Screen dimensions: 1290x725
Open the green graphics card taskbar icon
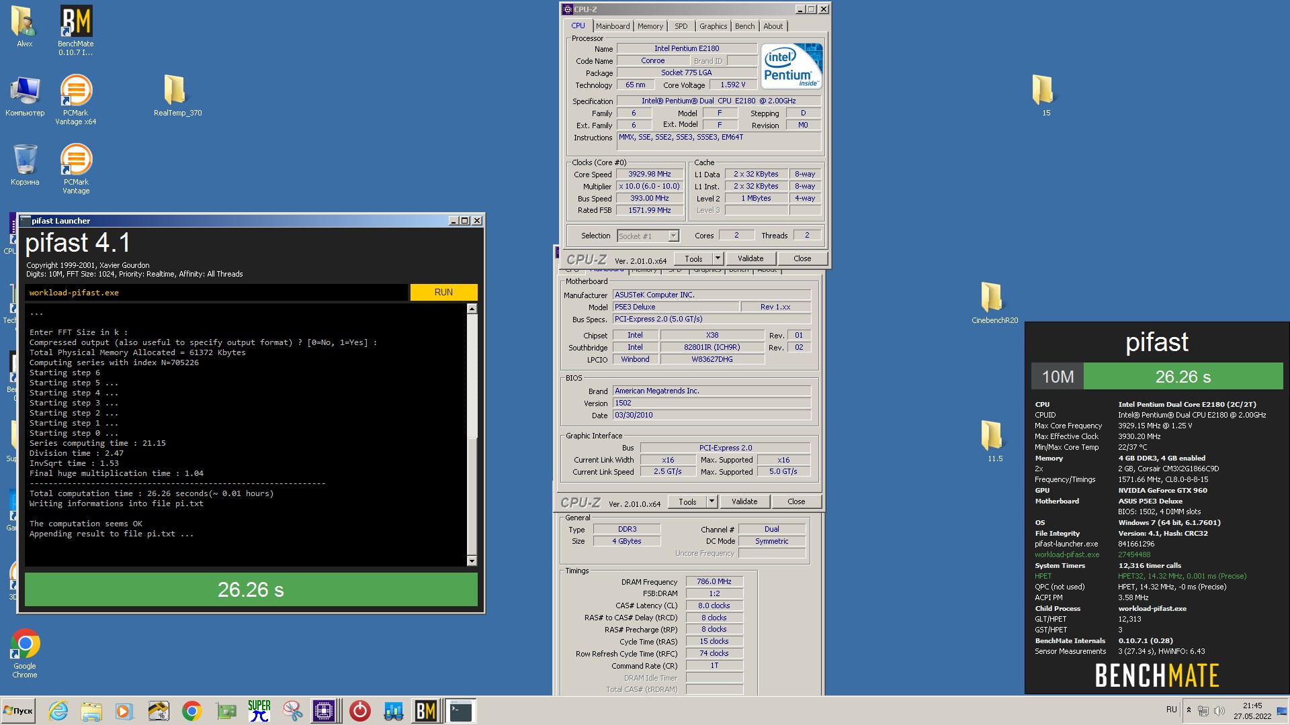(x=226, y=711)
